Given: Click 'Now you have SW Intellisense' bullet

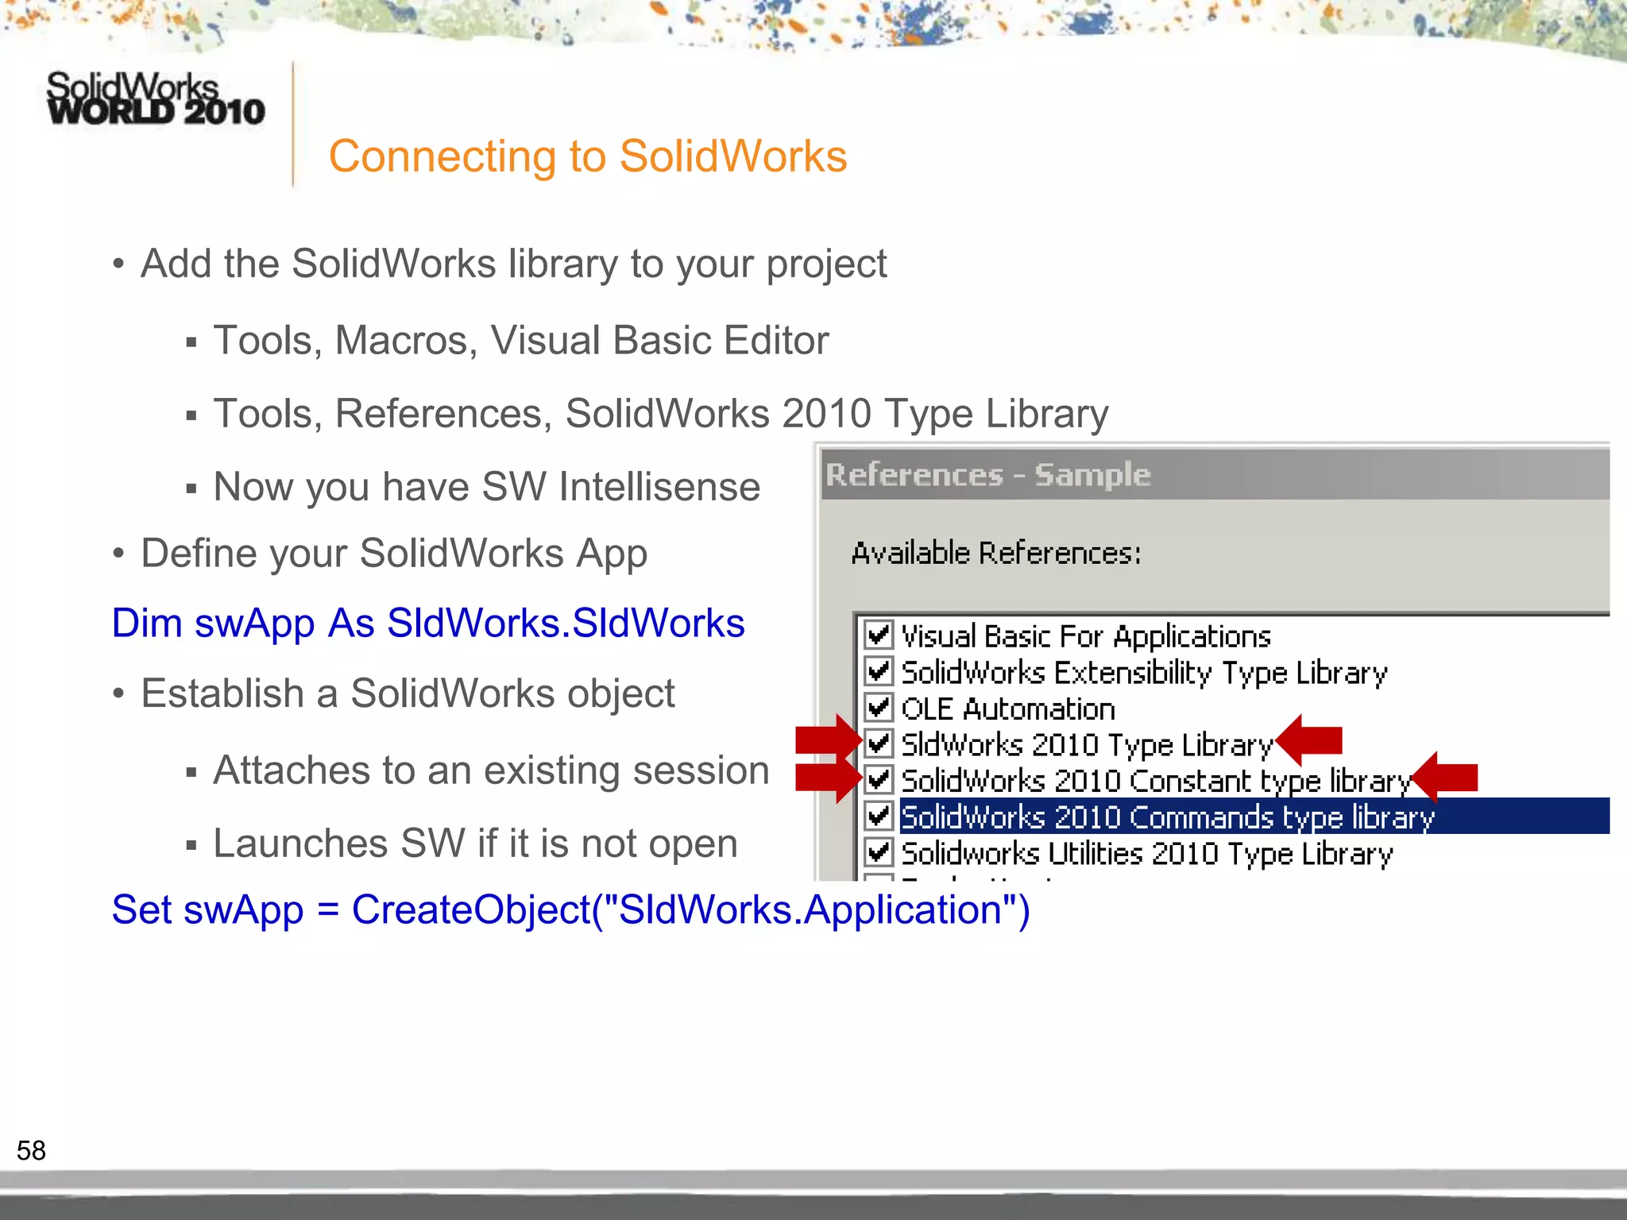Looking at the screenshot, I should click(x=487, y=487).
